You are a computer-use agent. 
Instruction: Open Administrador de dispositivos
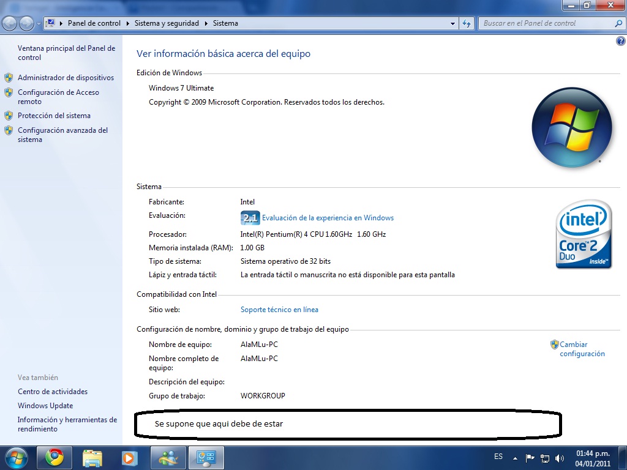pyautogui.click(x=66, y=78)
